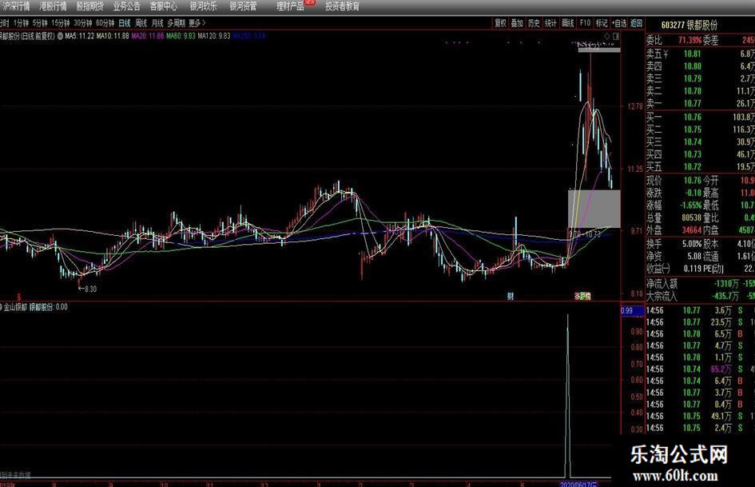Open the 沪深行情 menu
Screen dimensions: 755x487
click(16, 6)
